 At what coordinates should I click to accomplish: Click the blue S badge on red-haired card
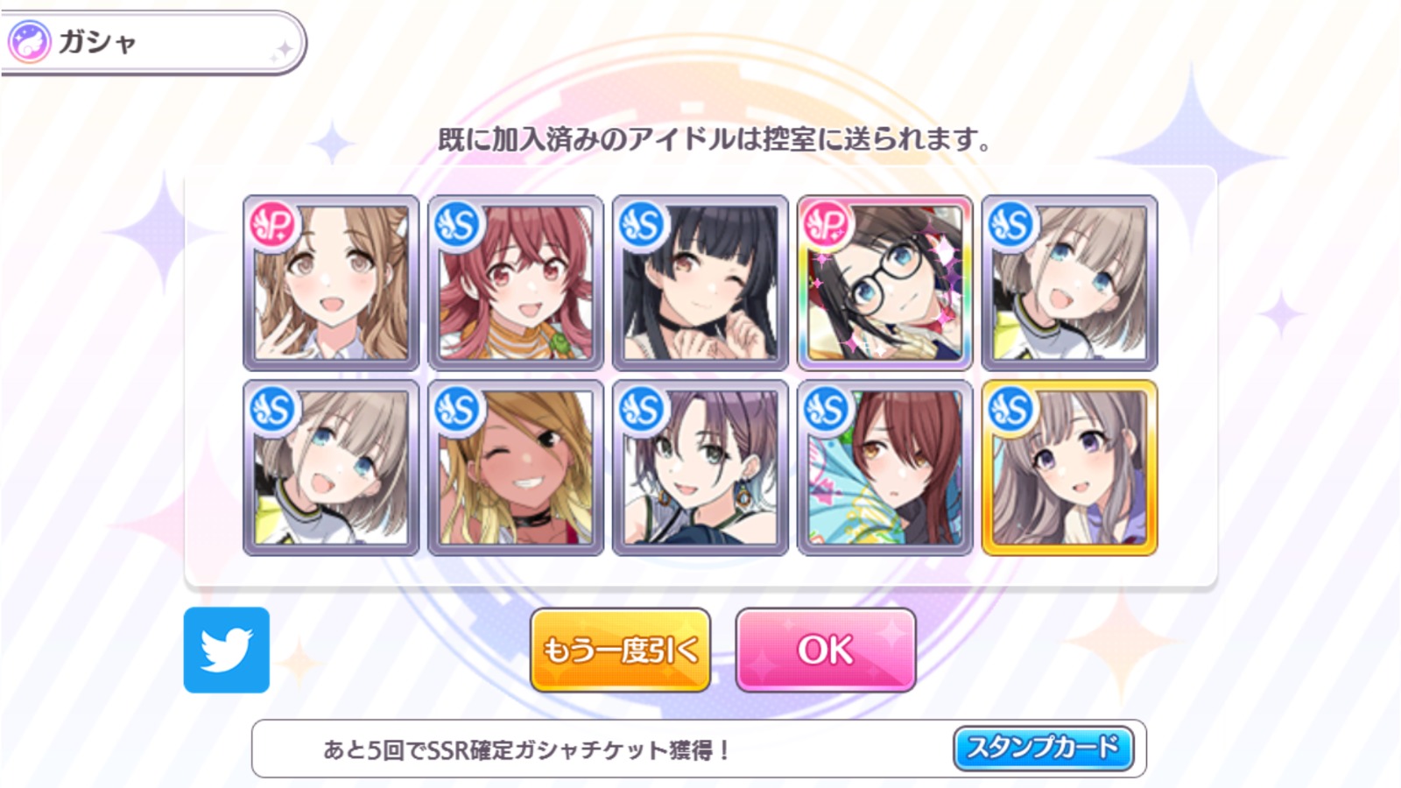point(459,225)
